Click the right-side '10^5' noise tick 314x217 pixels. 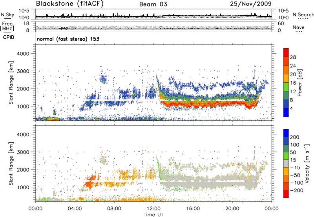click(283, 11)
